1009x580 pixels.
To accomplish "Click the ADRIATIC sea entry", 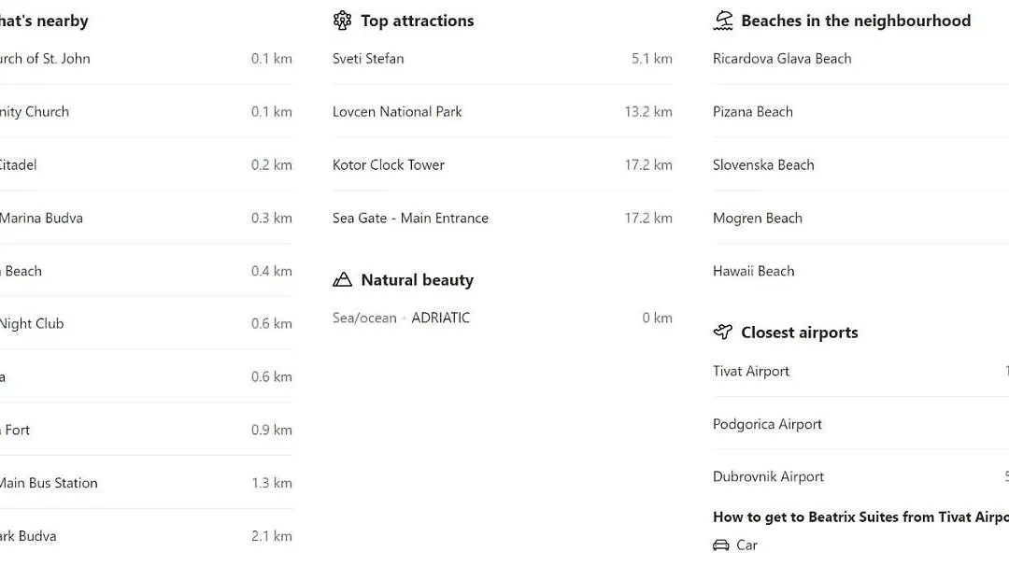I will coord(441,318).
